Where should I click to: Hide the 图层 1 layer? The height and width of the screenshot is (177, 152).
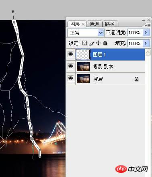71,54
